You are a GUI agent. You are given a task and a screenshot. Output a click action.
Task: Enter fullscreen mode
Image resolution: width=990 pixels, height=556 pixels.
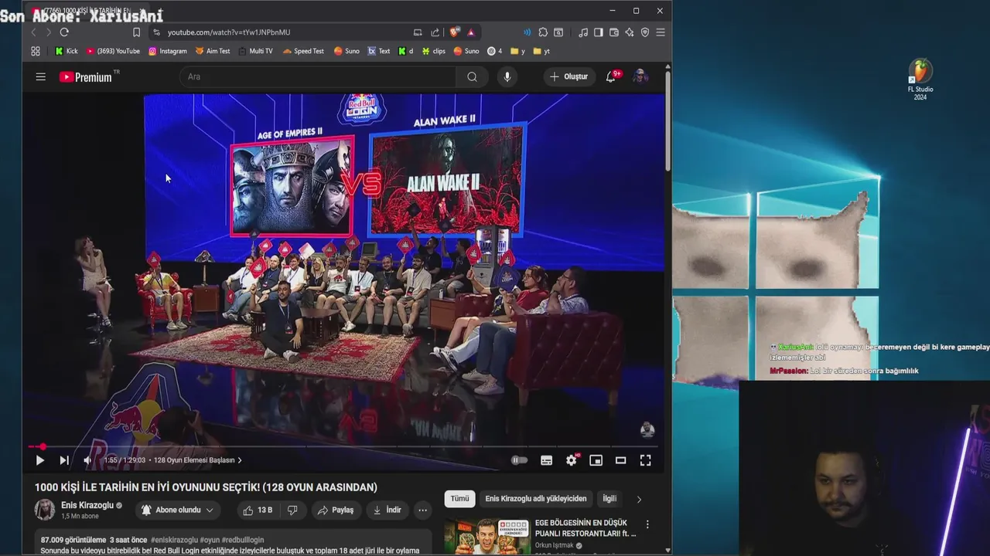(x=645, y=460)
